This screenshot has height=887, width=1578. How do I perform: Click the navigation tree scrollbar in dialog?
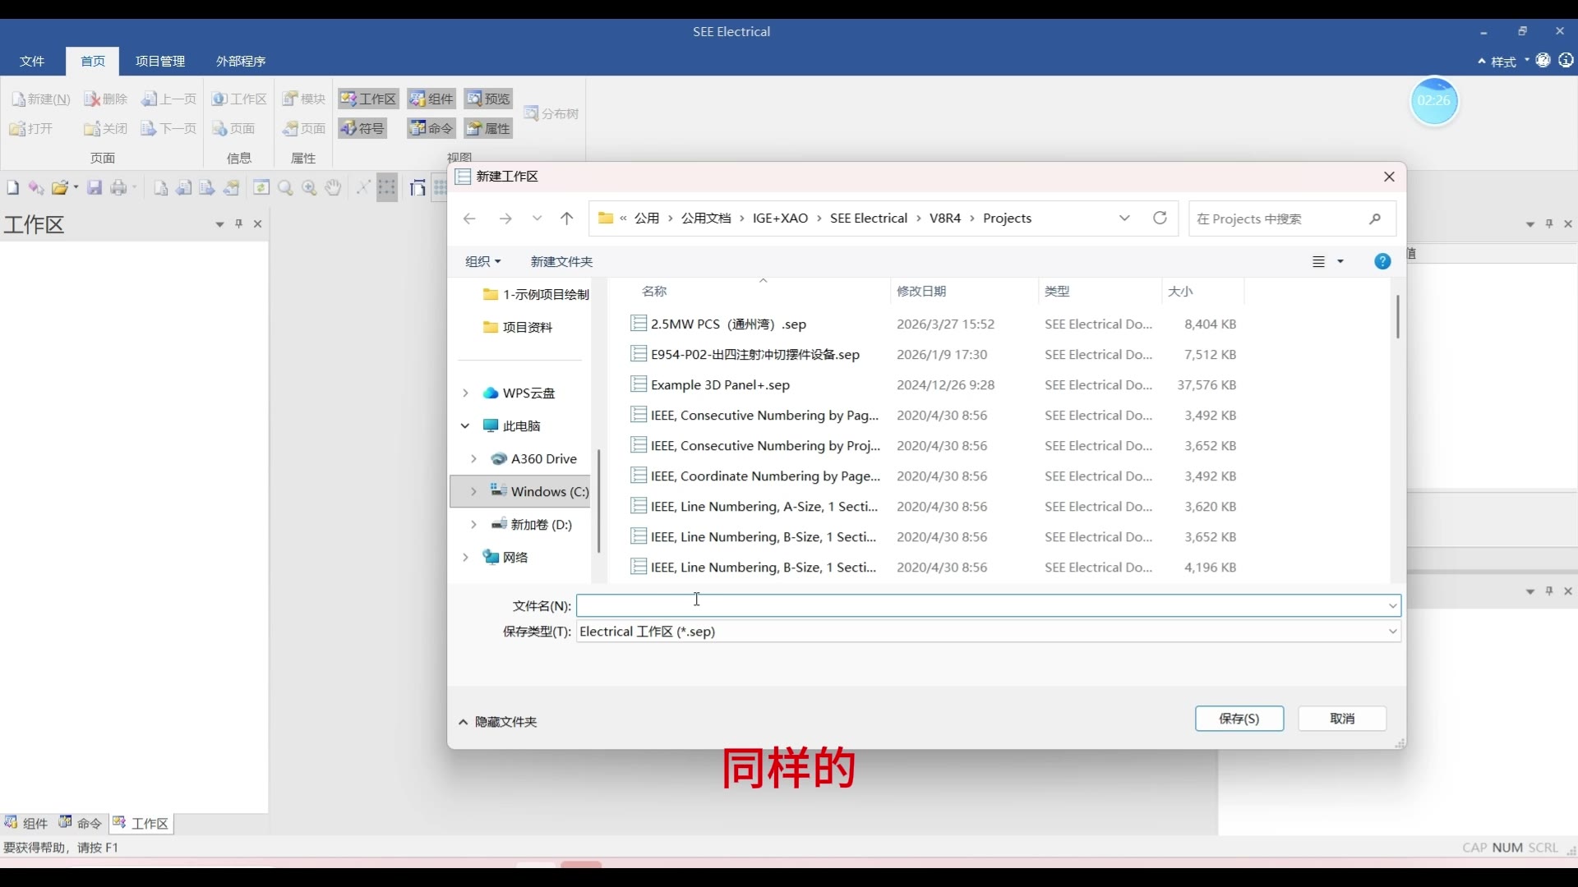[x=598, y=501]
